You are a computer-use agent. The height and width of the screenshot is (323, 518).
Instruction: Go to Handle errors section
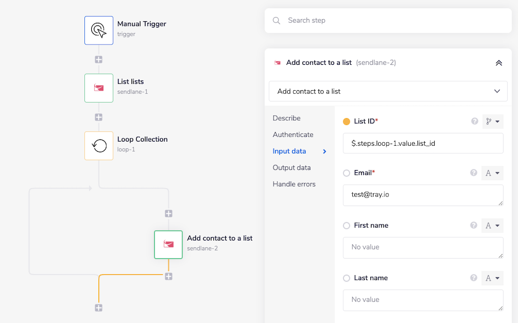point(294,184)
